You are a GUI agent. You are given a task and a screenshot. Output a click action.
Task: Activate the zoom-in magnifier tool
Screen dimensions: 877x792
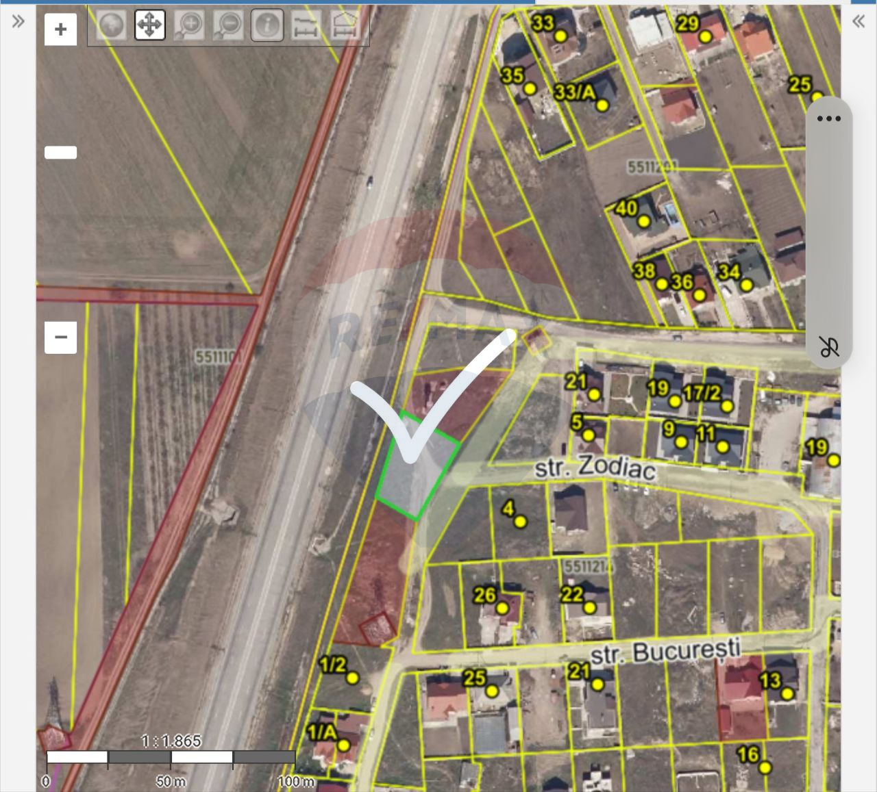coord(188,25)
